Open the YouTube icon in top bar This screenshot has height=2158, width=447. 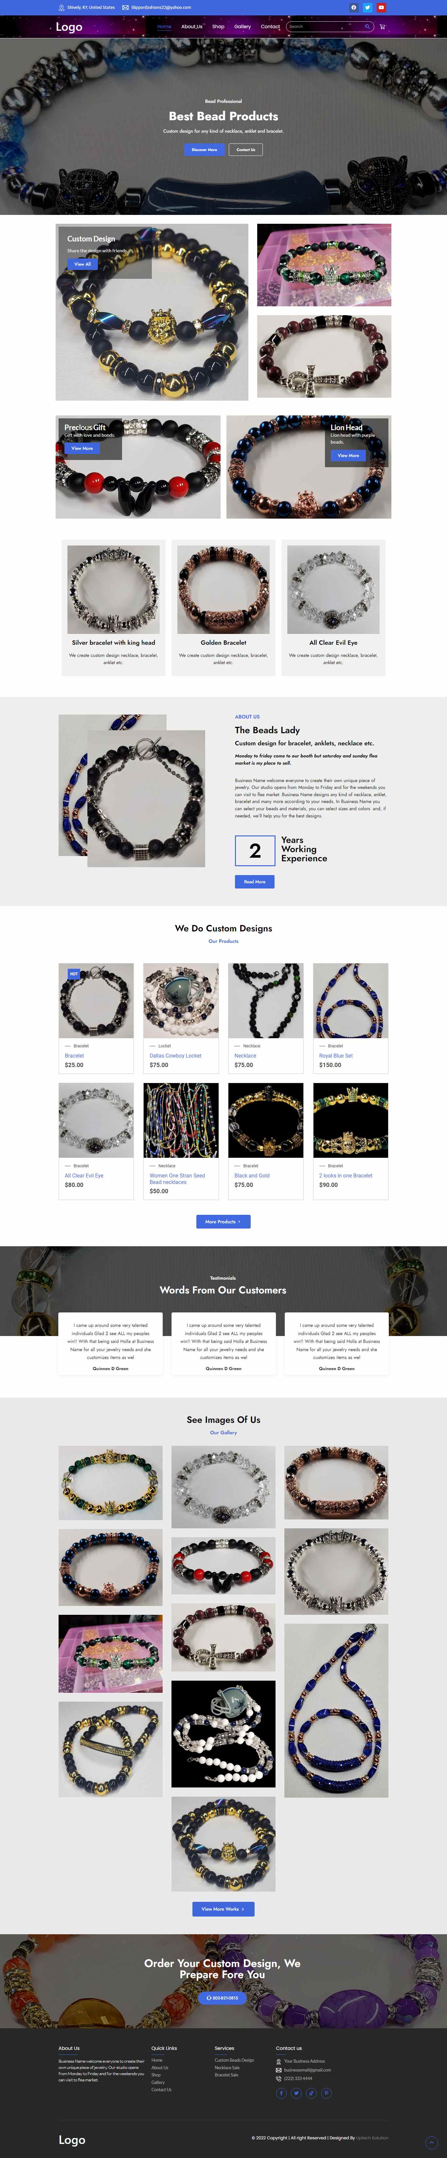pyautogui.click(x=381, y=8)
